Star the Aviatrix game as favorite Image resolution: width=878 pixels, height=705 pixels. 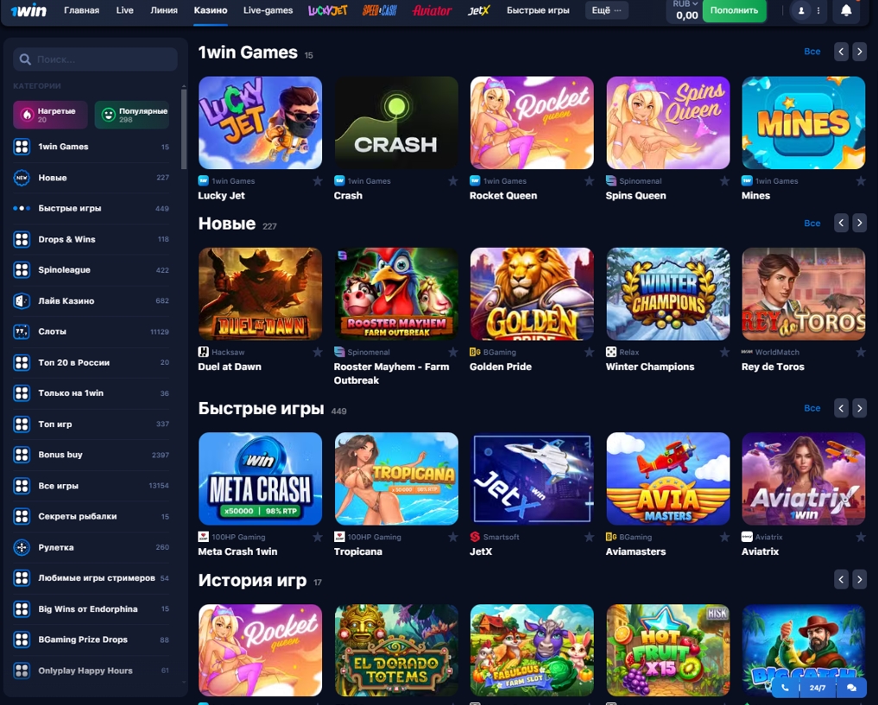click(861, 537)
